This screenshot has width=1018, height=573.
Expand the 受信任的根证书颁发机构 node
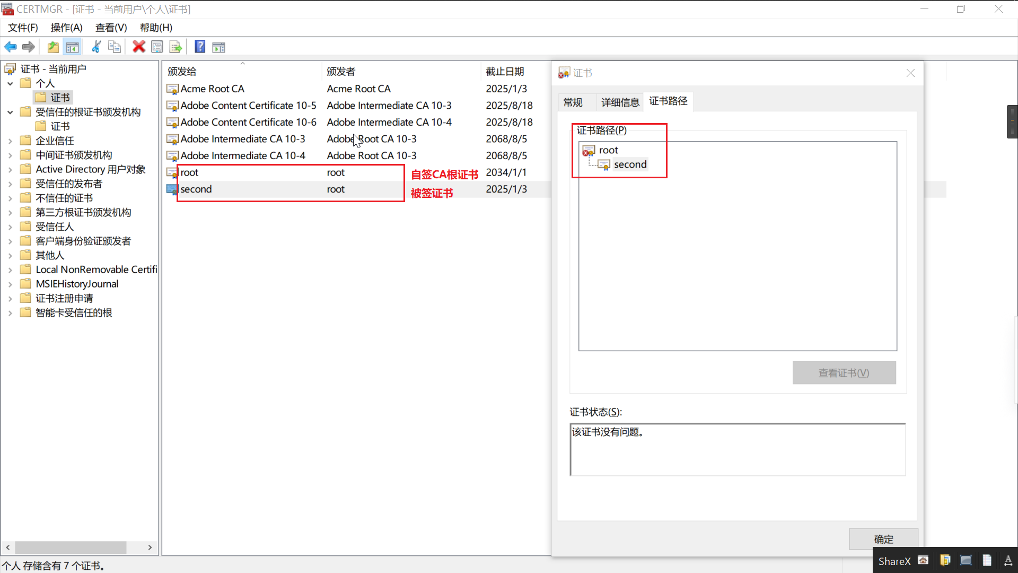(x=11, y=111)
